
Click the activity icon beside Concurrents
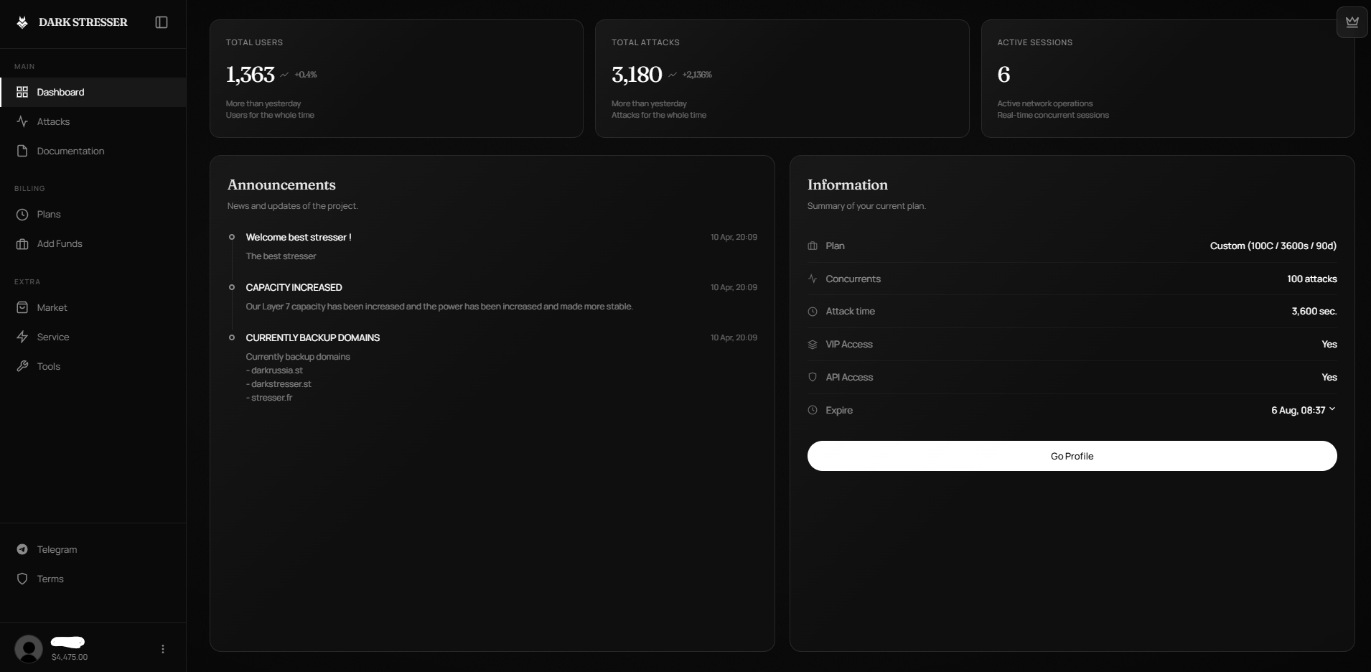(813, 279)
